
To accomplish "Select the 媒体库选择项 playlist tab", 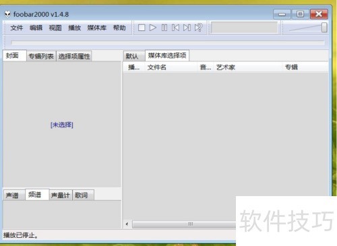I will pyautogui.click(x=167, y=55).
